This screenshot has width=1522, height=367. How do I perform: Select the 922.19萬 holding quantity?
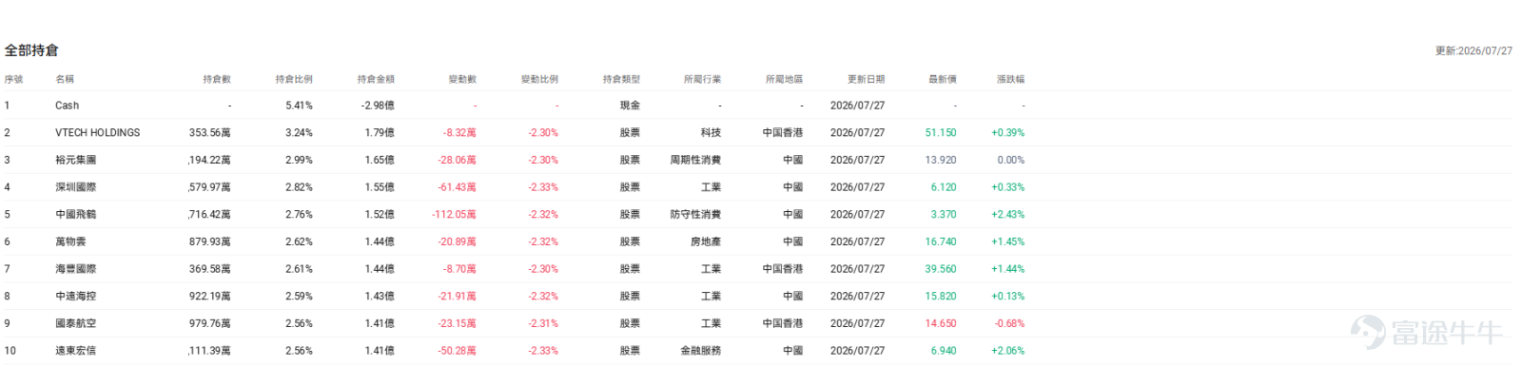coord(209,297)
